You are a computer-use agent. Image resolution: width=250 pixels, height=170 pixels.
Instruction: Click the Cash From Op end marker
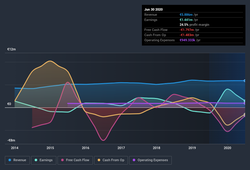(245, 115)
